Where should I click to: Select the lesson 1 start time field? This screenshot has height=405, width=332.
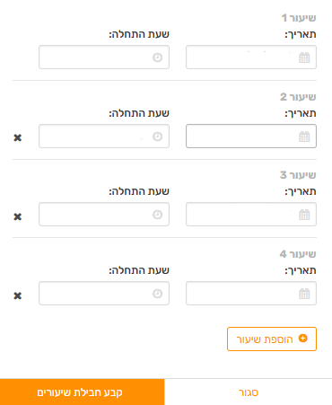pyautogui.click(x=104, y=57)
